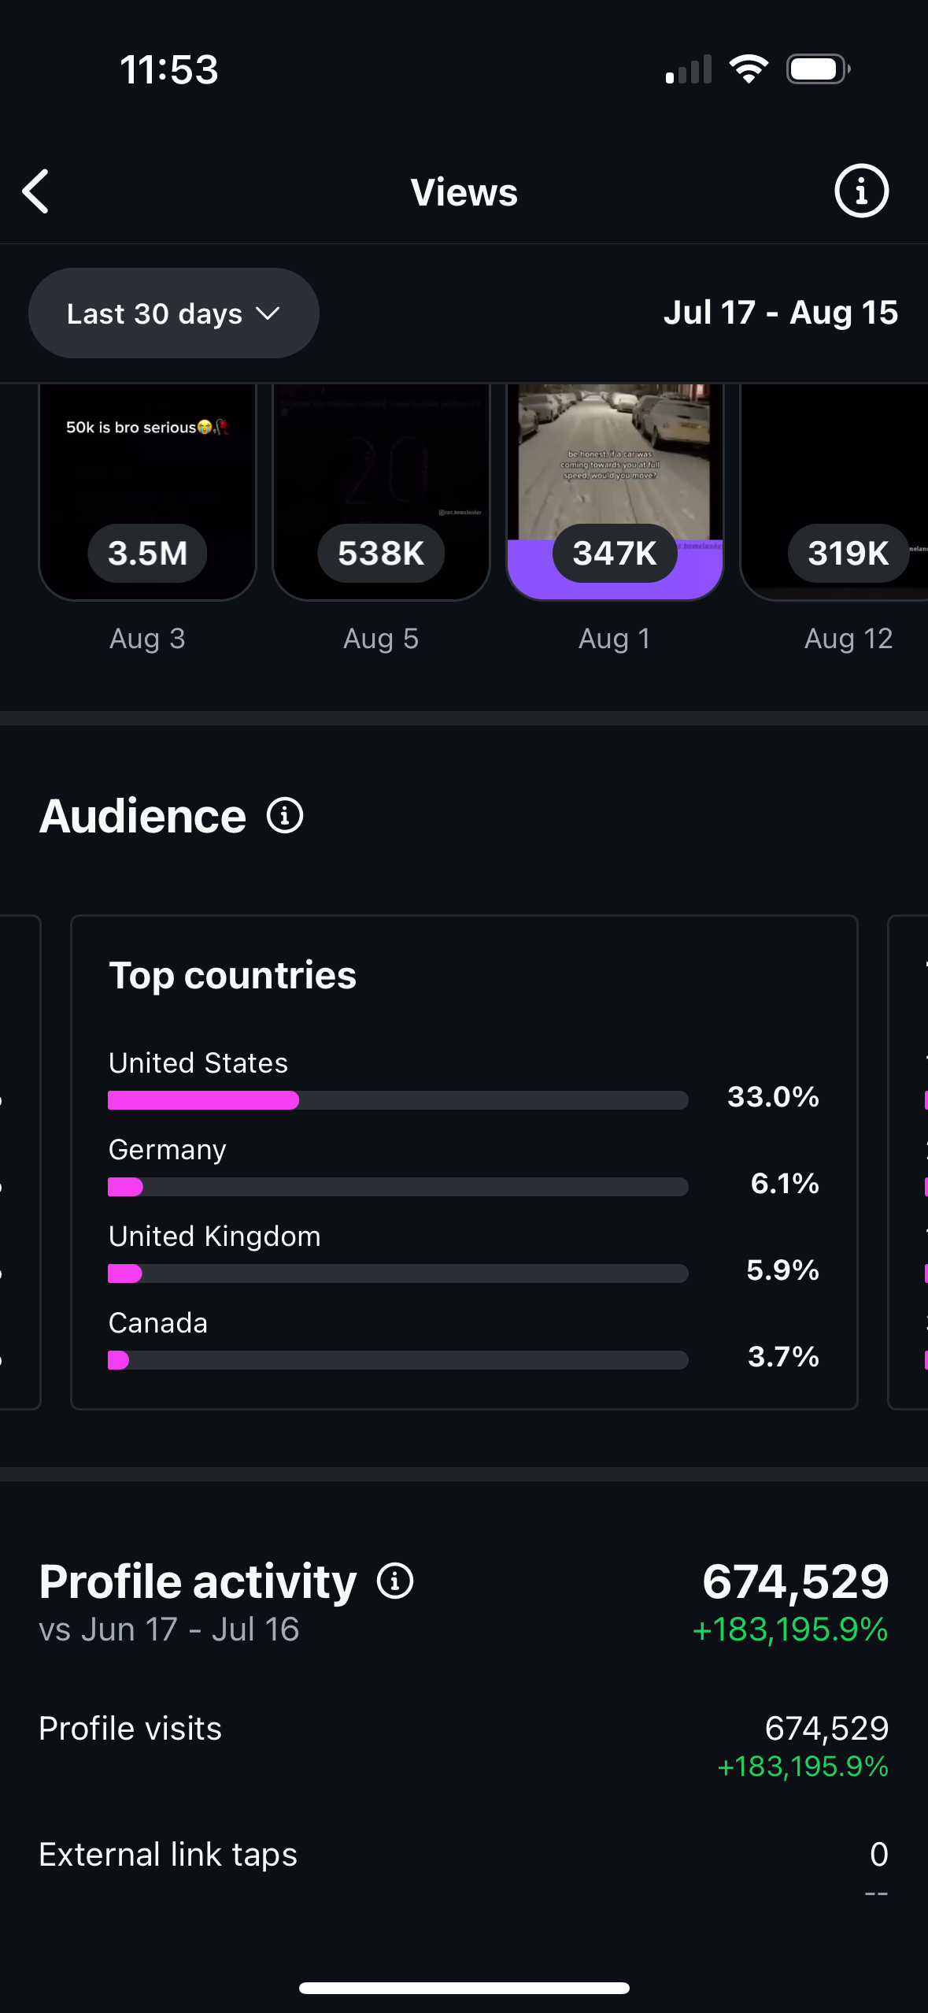Tap the United Kingdom 5.9% percentage
The height and width of the screenshot is (2013, 928).
[782, 1270]
